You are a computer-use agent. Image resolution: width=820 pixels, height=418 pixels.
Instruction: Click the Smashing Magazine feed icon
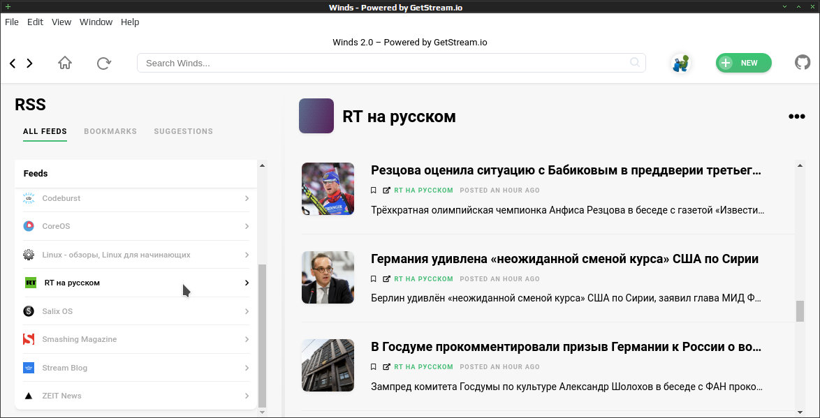pos(29,339)
